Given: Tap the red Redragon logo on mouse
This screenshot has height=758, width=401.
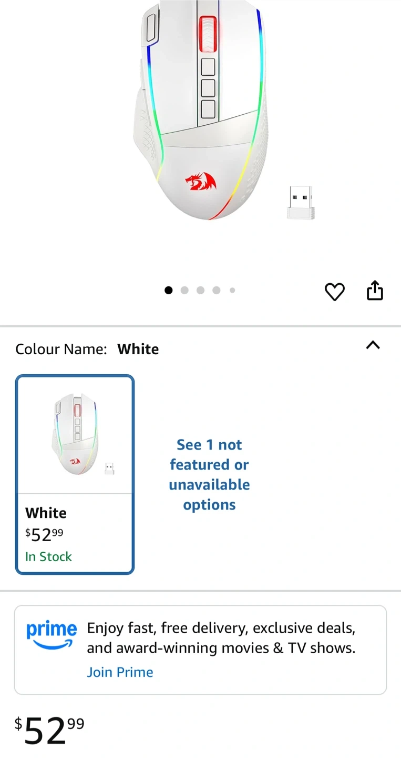Looking at the screenshot, I should (200, 182).
